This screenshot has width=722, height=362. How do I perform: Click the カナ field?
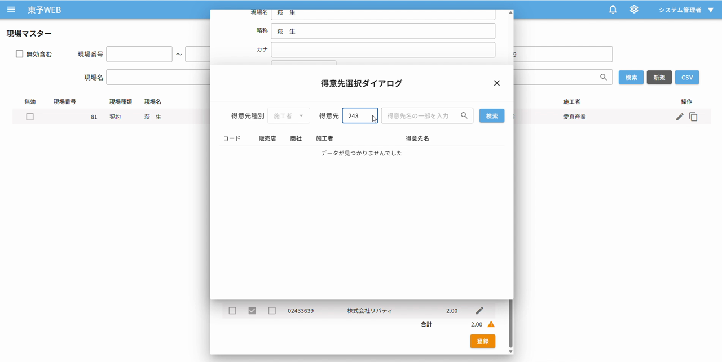tap(383, 50)
